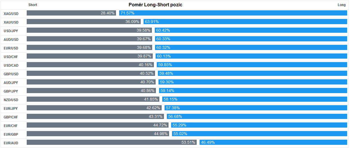Select the 59.14% long bar for GBP/JPY

pyautogui.click(x=253, y=91)
